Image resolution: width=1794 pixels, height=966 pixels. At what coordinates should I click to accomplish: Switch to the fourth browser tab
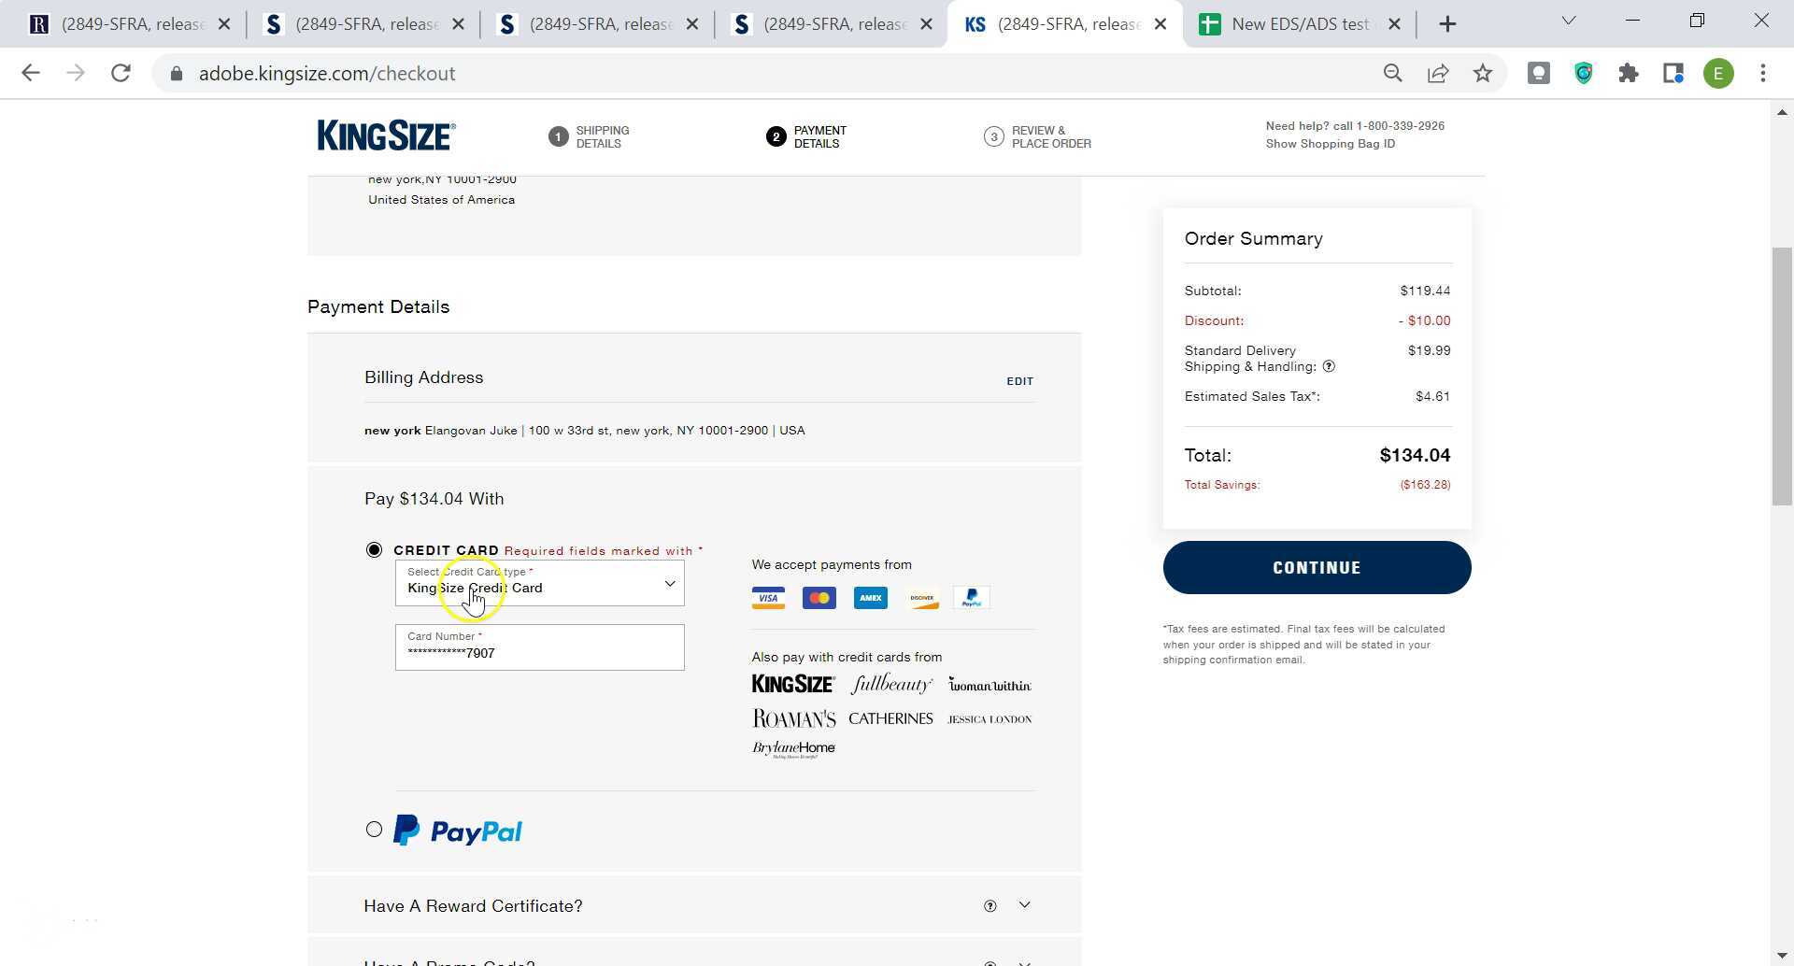(833, 24)
